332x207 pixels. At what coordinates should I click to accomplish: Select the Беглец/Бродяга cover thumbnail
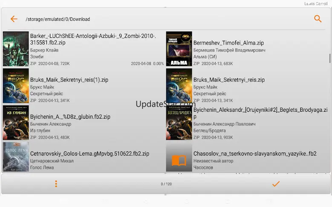tap(179, 123)
